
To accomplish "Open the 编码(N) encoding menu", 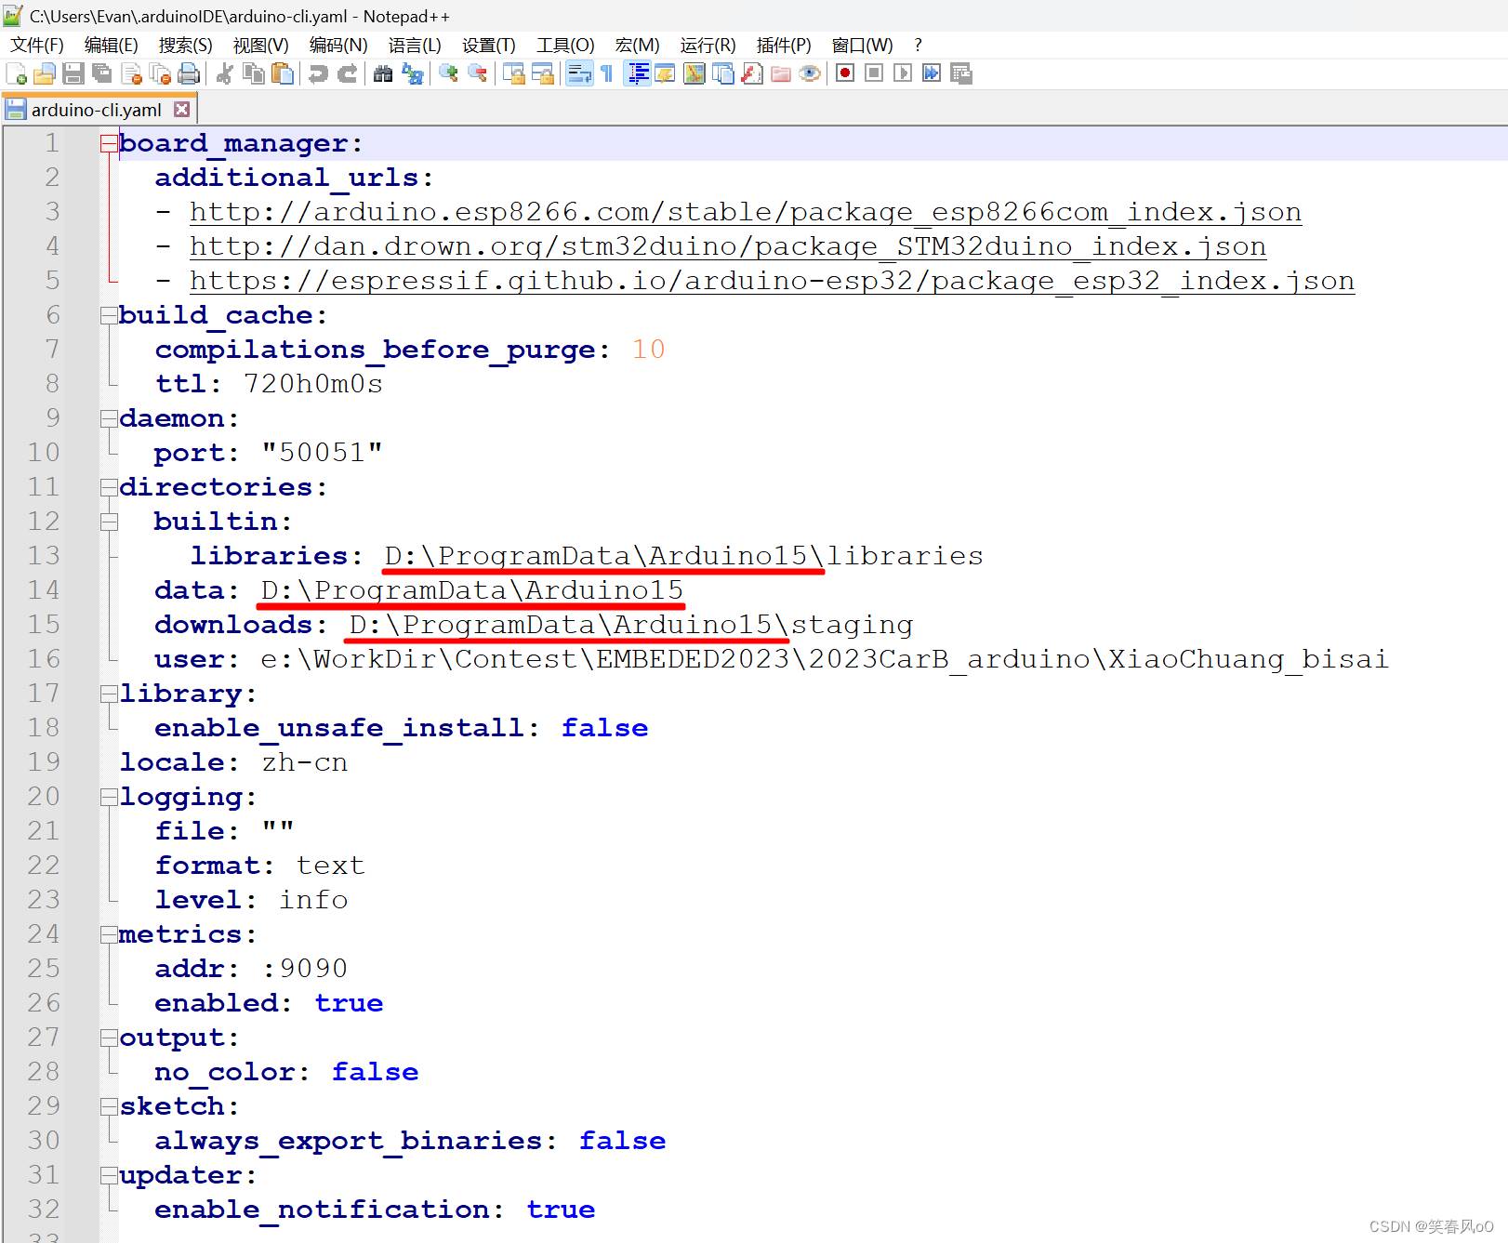I will 337,46.
